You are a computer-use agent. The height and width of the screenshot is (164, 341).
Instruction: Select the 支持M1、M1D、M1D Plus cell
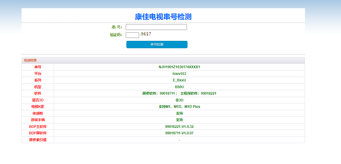[179, 107]
